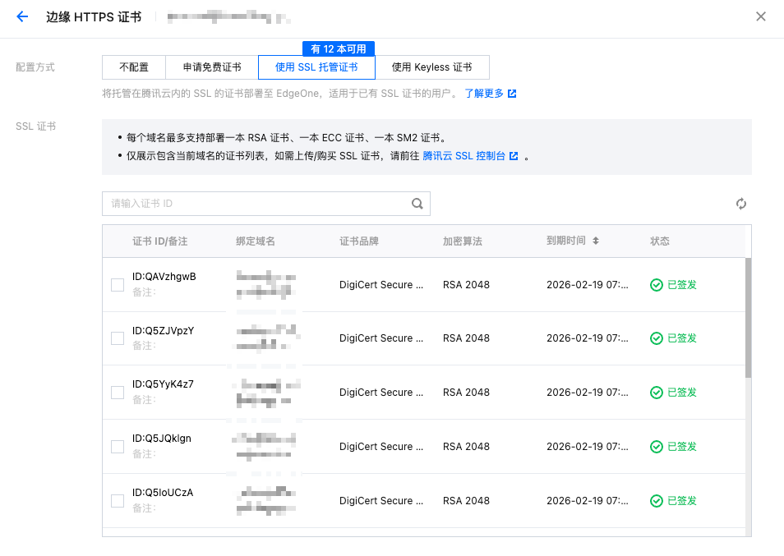
Task: Click external link icon after 腾讯云 SSL 控制台
Action: pos(514,156)
